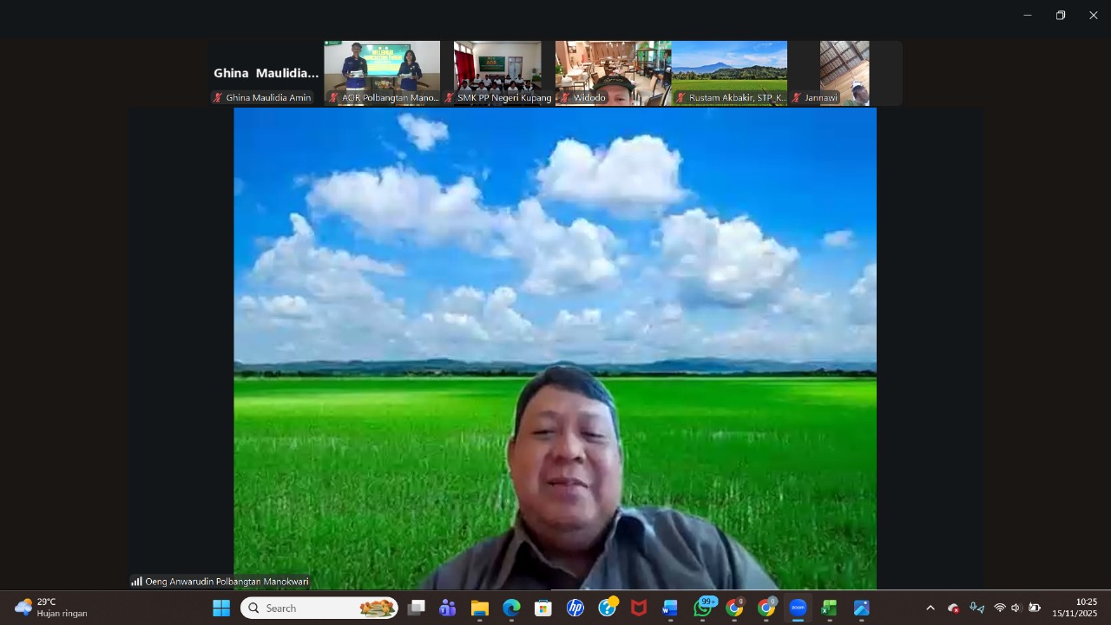The height and width of the screenshot is (625, 1111).
Task: Open the McAfee security icon
Action: click(639, 609)
